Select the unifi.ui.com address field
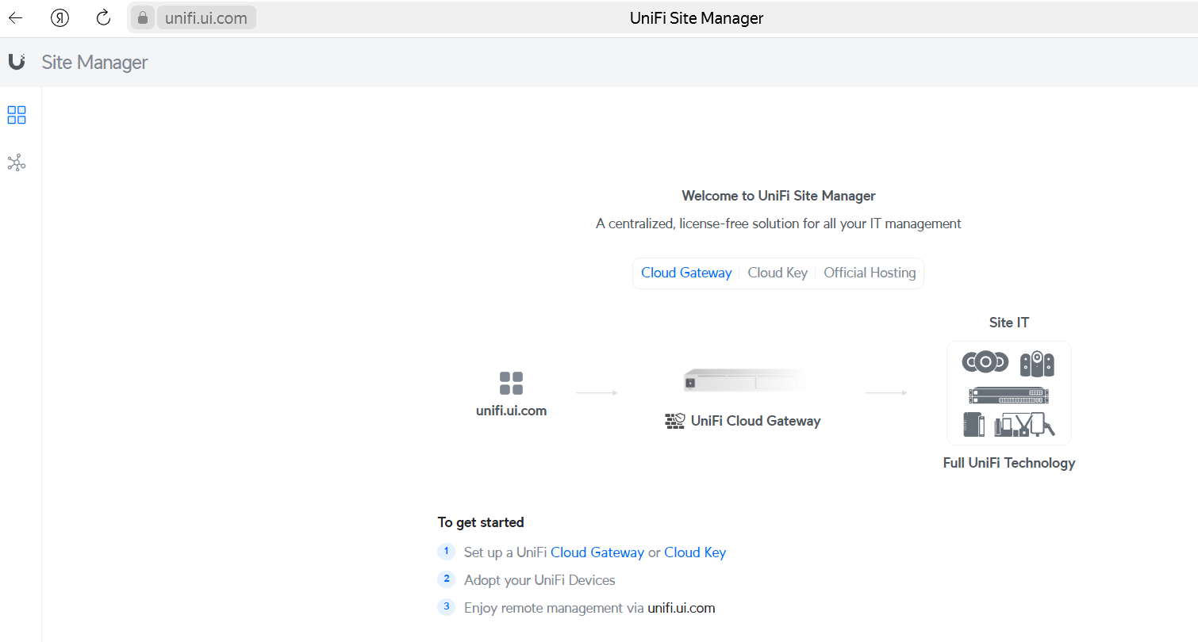Screen dimensions: 1198x642 pyautogui.click(x=206, y=17)
